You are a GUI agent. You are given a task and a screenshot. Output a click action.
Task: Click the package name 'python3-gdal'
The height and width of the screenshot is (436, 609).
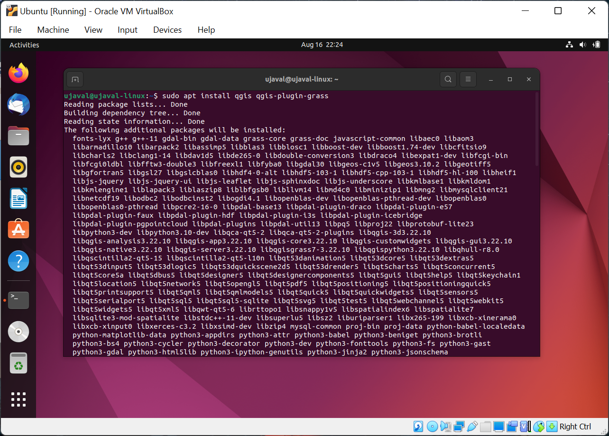[x=98, y=352]
